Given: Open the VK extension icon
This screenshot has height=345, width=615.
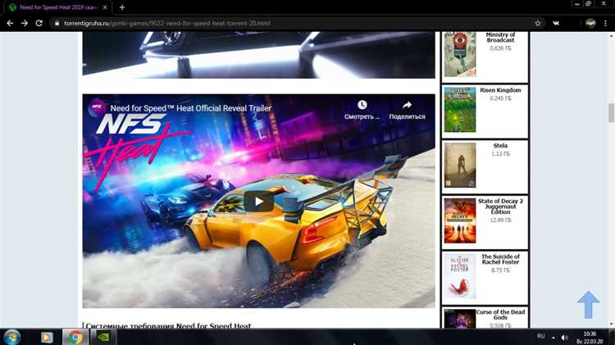Looking at the screenshot, I should pyautogui.click(x=556, y=23).
